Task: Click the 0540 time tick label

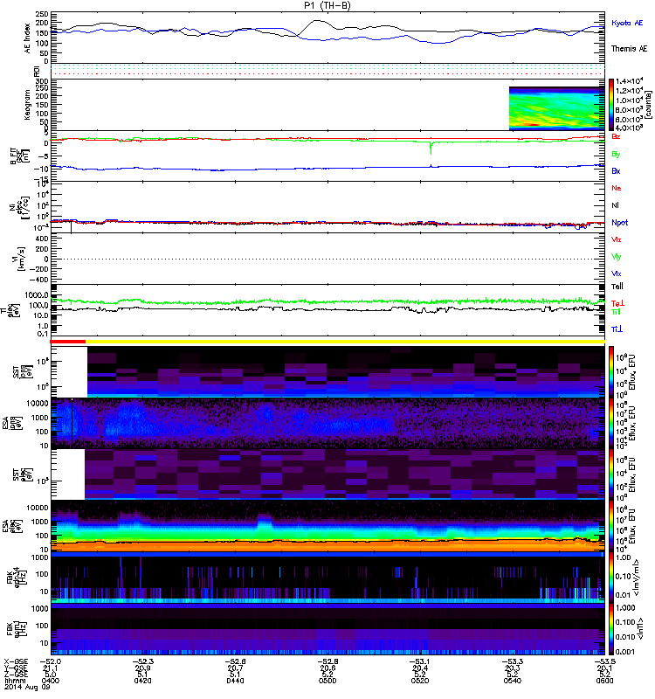Action: click(x=513, y=681)
